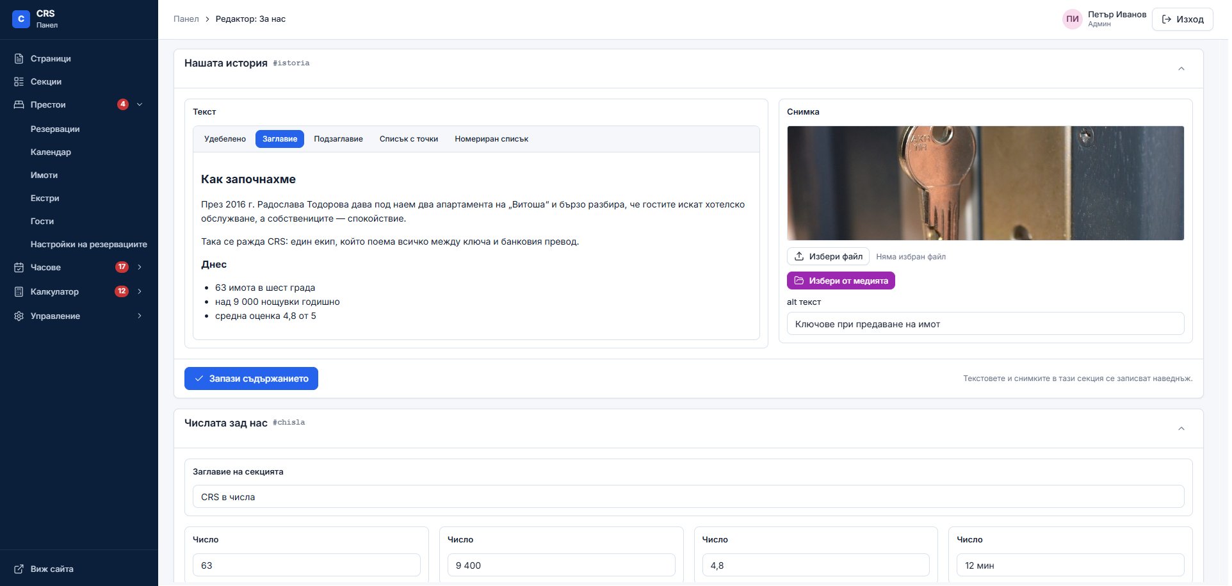
Task: Click the Запази съдържанието button
Action: [251, 378]
